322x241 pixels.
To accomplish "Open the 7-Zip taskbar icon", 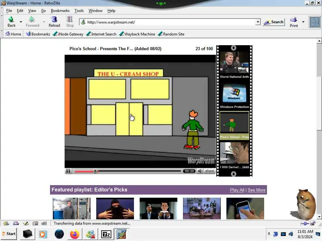I will 106,234.
